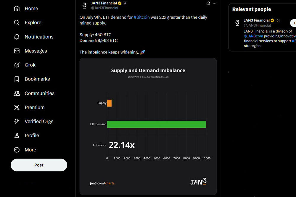This screenshot has width=296, height=197.
Task: Click the Profile person icon
Action: pos(17,135)
